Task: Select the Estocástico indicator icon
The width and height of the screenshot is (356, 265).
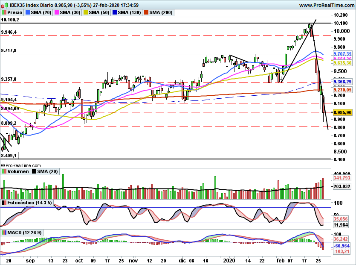Action: pyautogui.click(x=4, y=202)
